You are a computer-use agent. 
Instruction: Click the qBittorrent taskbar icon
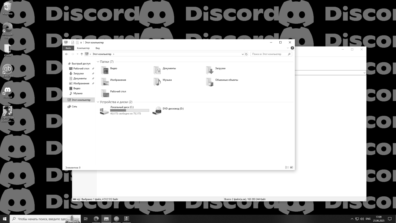click(x=116, y=219)
